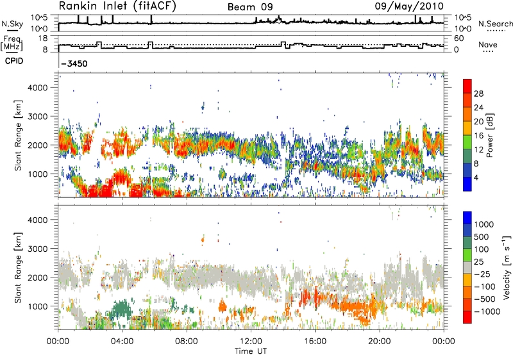Click the 'Nave' legend label
Viewport: 513px width, 355px height.
pyautogui.click(x=488, y=44)
